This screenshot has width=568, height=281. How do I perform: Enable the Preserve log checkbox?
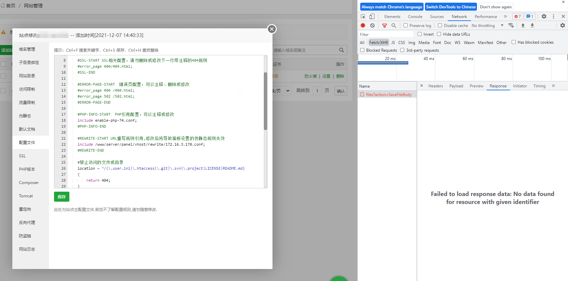click(x=406, y=25)
